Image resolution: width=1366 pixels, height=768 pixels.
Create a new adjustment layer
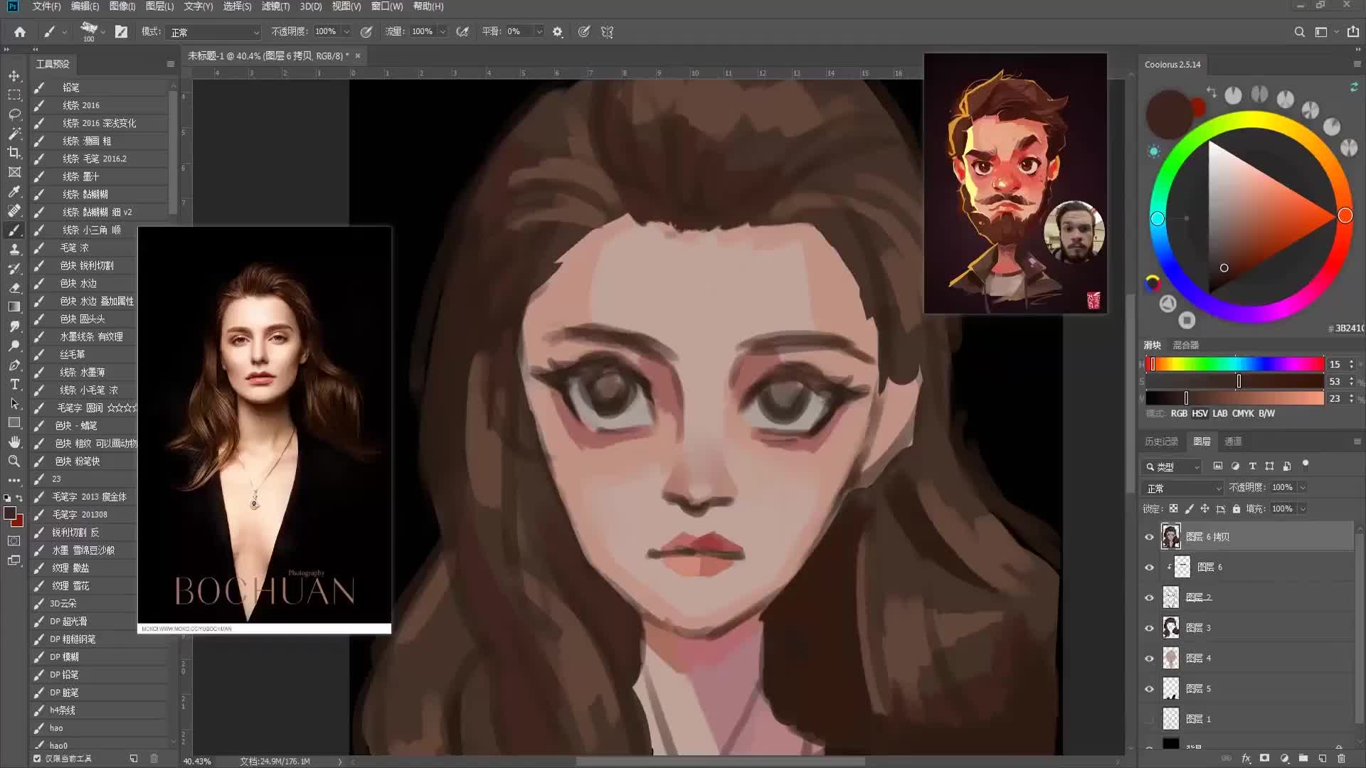(1284, 759)
